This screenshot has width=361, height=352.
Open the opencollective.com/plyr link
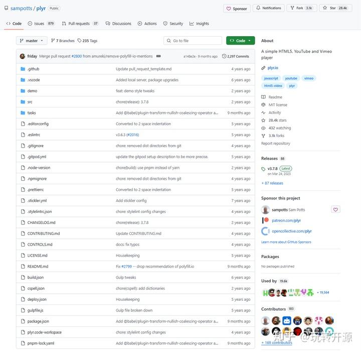click(x=292, y=231)
